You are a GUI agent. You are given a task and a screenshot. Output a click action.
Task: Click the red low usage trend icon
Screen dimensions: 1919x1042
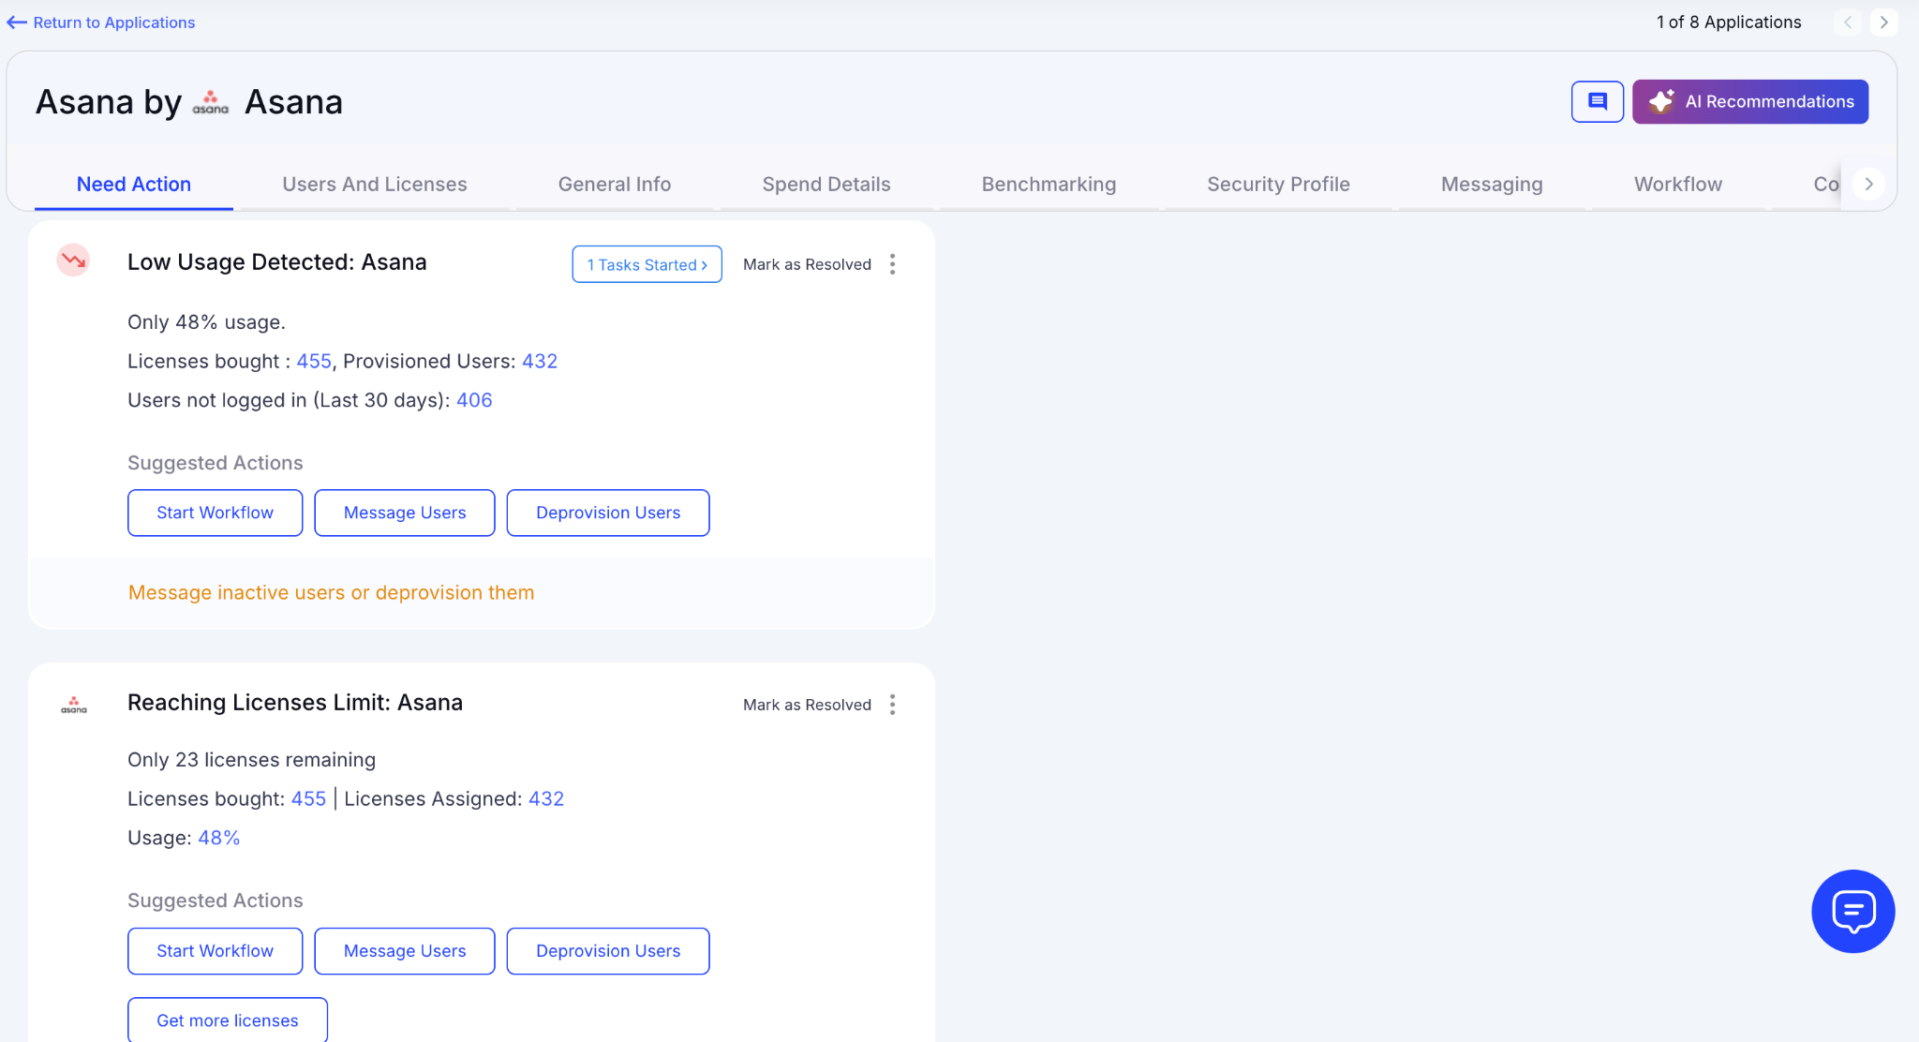[x=73, y=260]
